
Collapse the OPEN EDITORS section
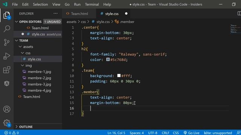17,22
